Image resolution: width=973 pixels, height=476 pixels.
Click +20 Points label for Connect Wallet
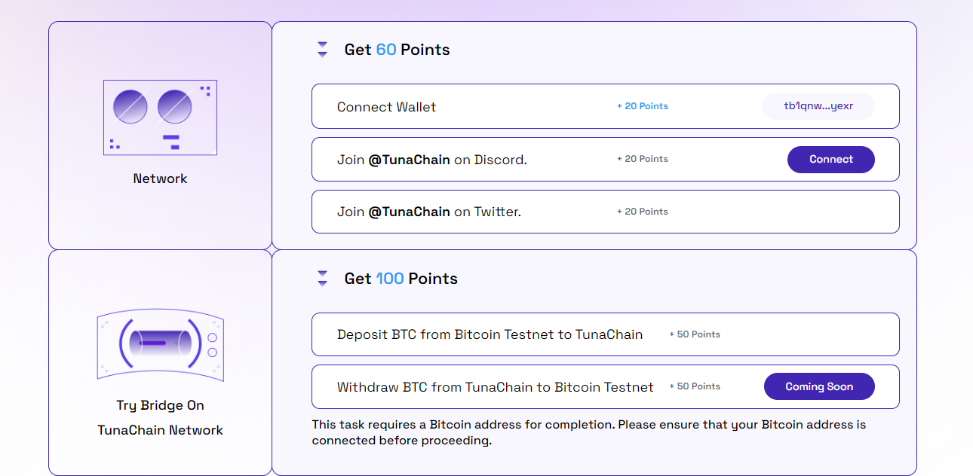point(643,106)
